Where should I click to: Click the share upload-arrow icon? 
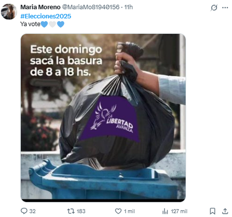[x=225, y=211]
